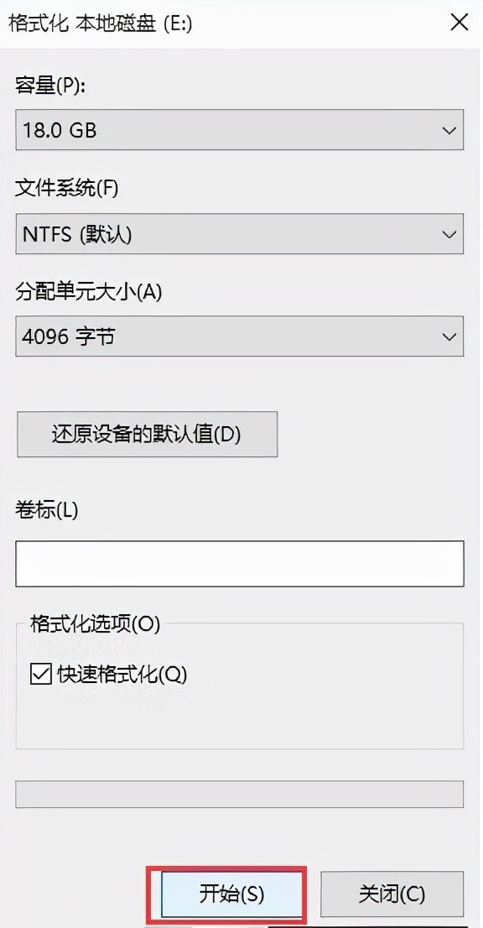Click the 快速格式化 checkbox square

click(39, 675)
